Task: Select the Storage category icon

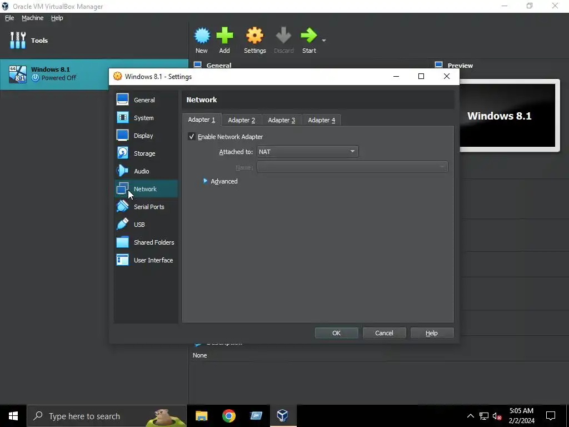Action: coord(122,153)
